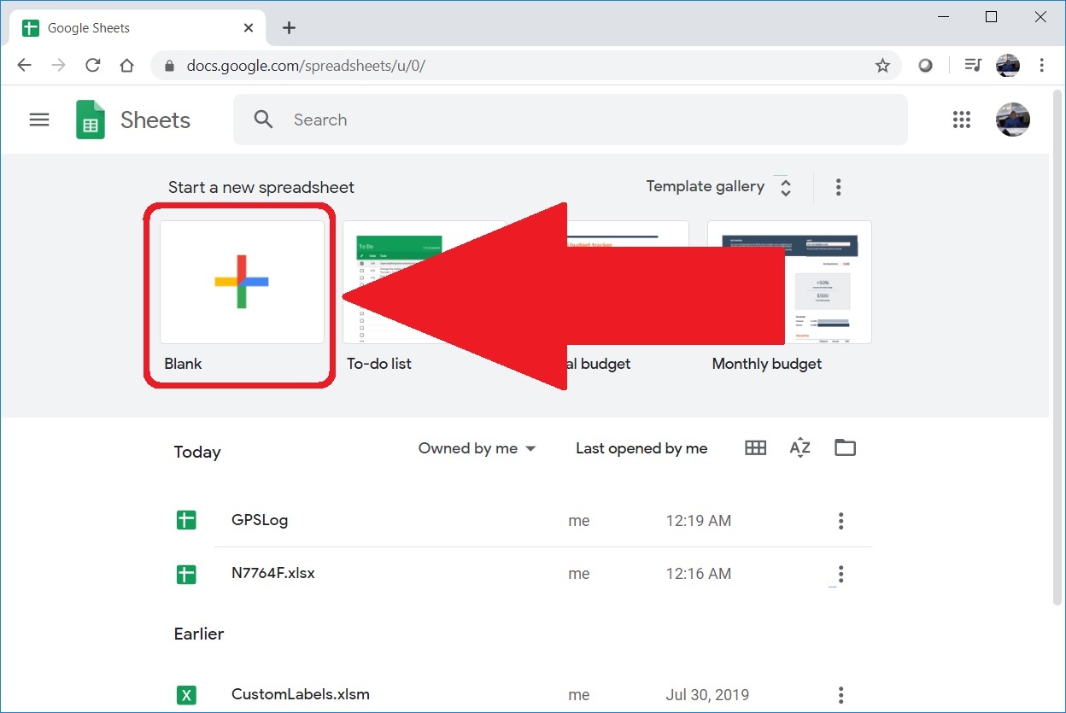Go back in browser history
This screenshot has height=713, width=1066.
[x=24, y=66]
